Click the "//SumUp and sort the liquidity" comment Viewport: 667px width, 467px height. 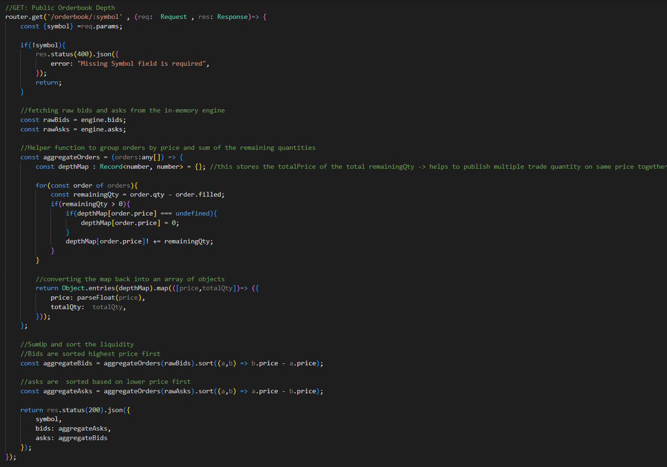(x=77, y=345)
